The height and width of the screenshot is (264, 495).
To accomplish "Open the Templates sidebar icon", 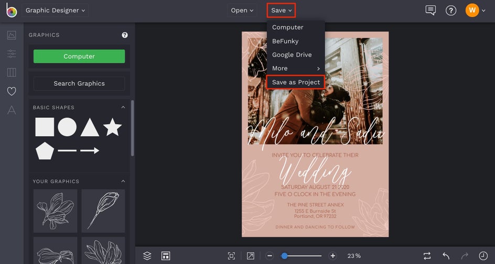I will [x=12, y=72].
